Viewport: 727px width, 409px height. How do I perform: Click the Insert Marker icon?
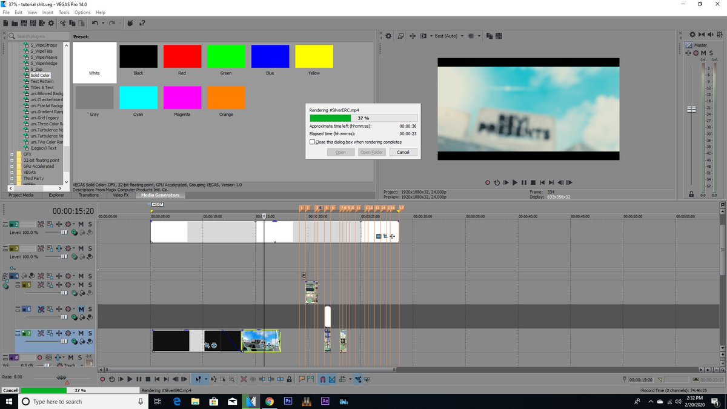click(301, 379)
